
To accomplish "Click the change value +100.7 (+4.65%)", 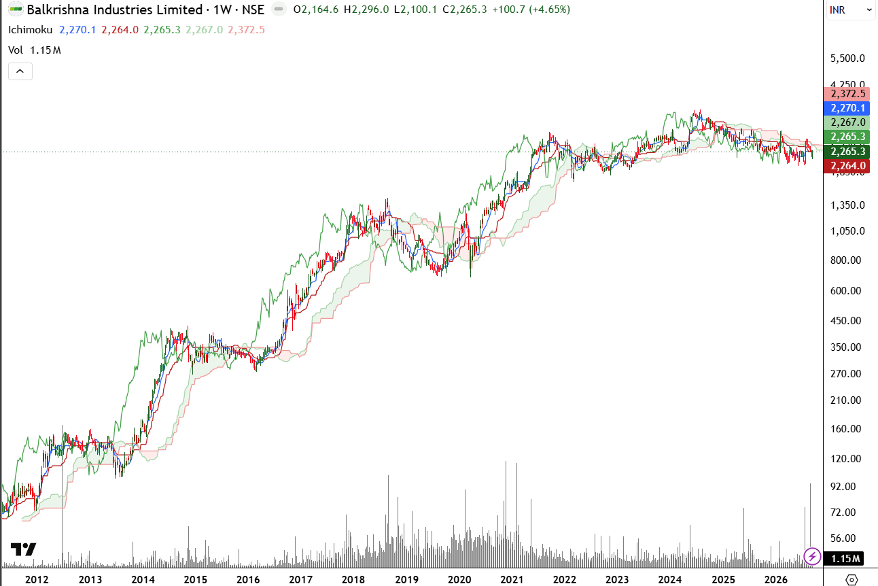I will point(531,10).
